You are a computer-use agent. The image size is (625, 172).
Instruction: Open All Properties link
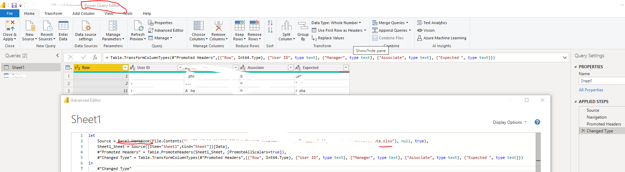coord(591,90)
